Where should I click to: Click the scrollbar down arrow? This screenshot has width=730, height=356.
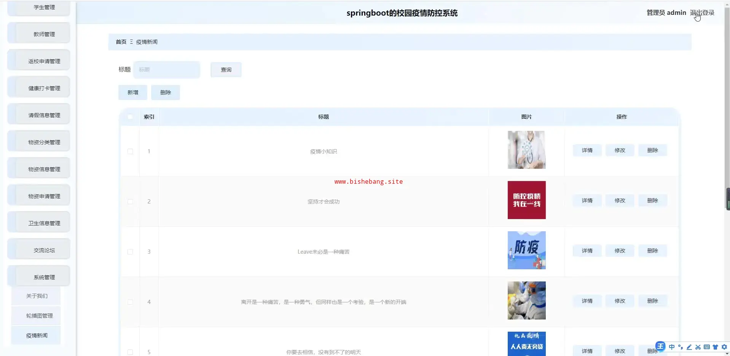[x=727, y=353]
